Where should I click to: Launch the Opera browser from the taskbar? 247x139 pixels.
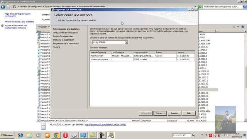[x=65, y=135]
